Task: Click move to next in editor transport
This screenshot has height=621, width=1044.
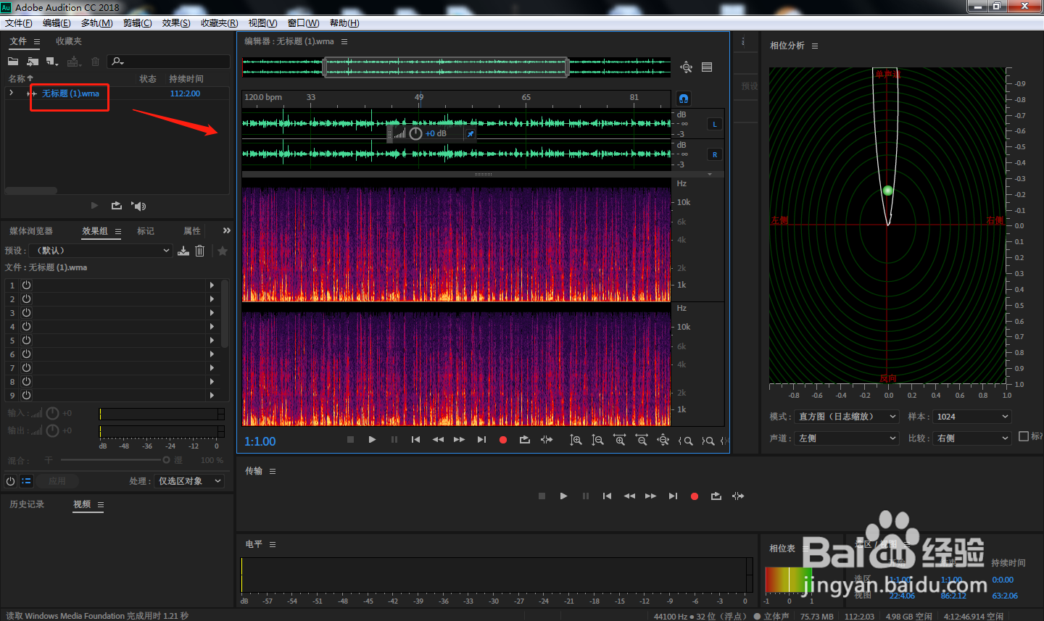Action: pos(481,440)
